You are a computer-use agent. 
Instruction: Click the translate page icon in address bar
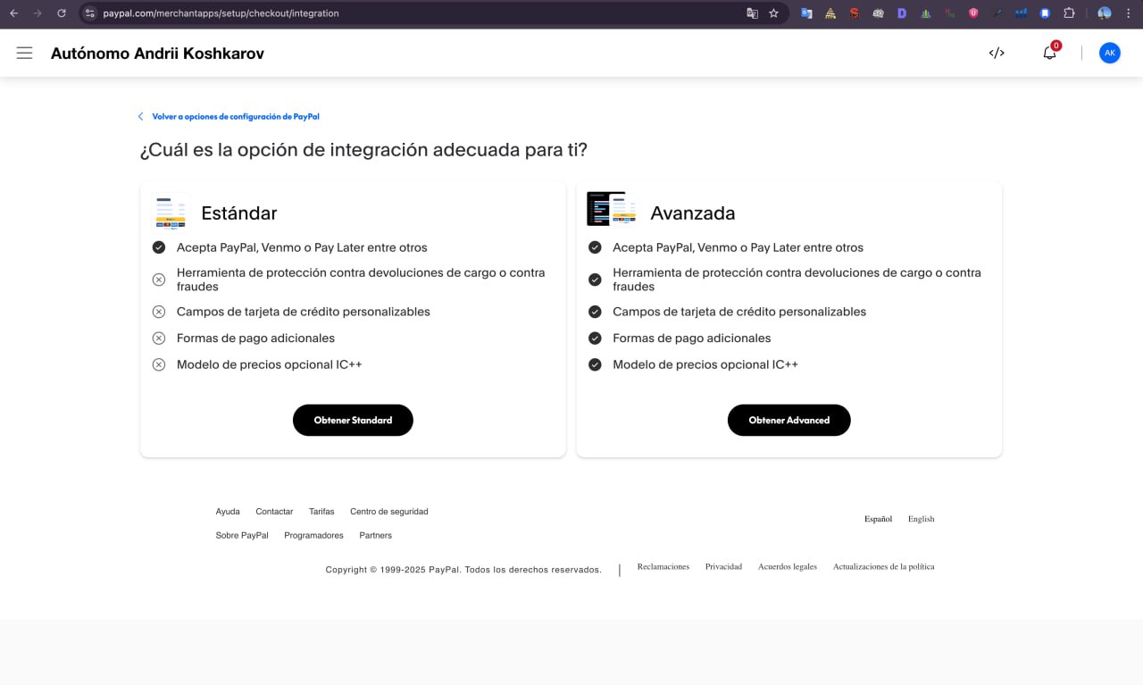(x=752, y=13)
